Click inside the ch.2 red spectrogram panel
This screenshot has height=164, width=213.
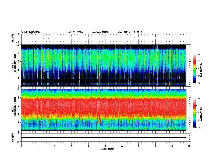click(104, 110)
